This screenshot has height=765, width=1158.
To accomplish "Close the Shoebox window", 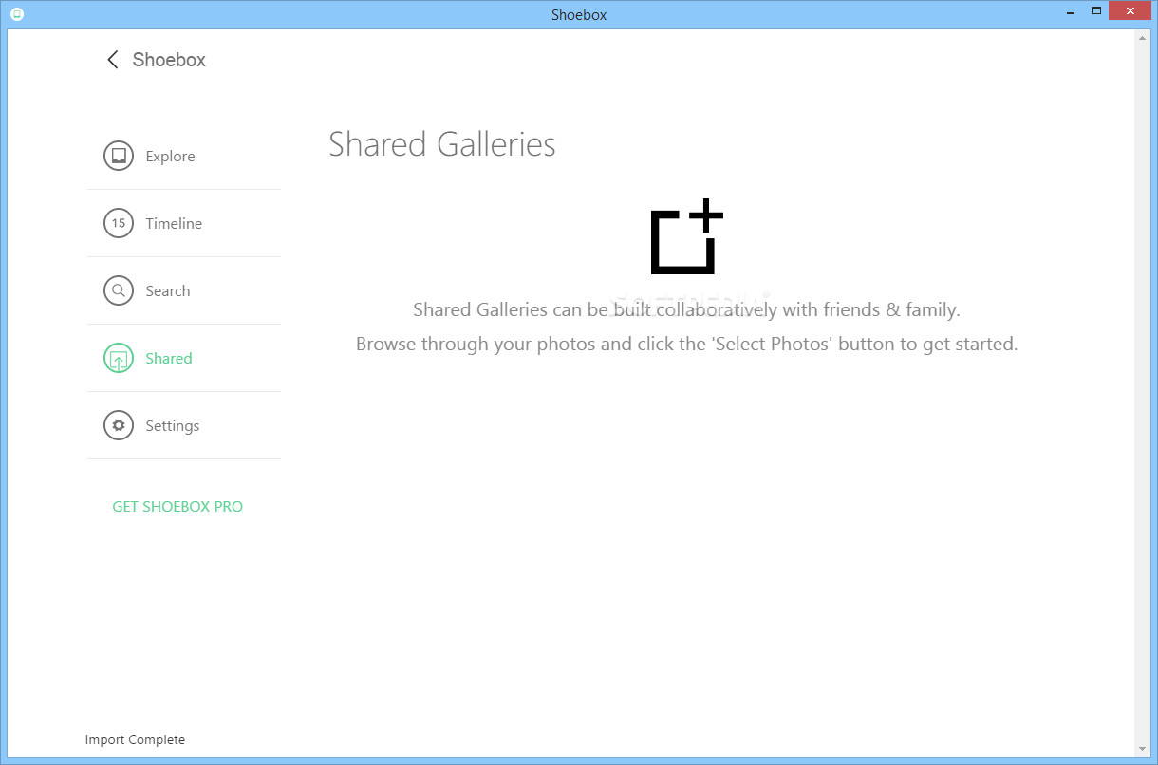I will 1130,10.
